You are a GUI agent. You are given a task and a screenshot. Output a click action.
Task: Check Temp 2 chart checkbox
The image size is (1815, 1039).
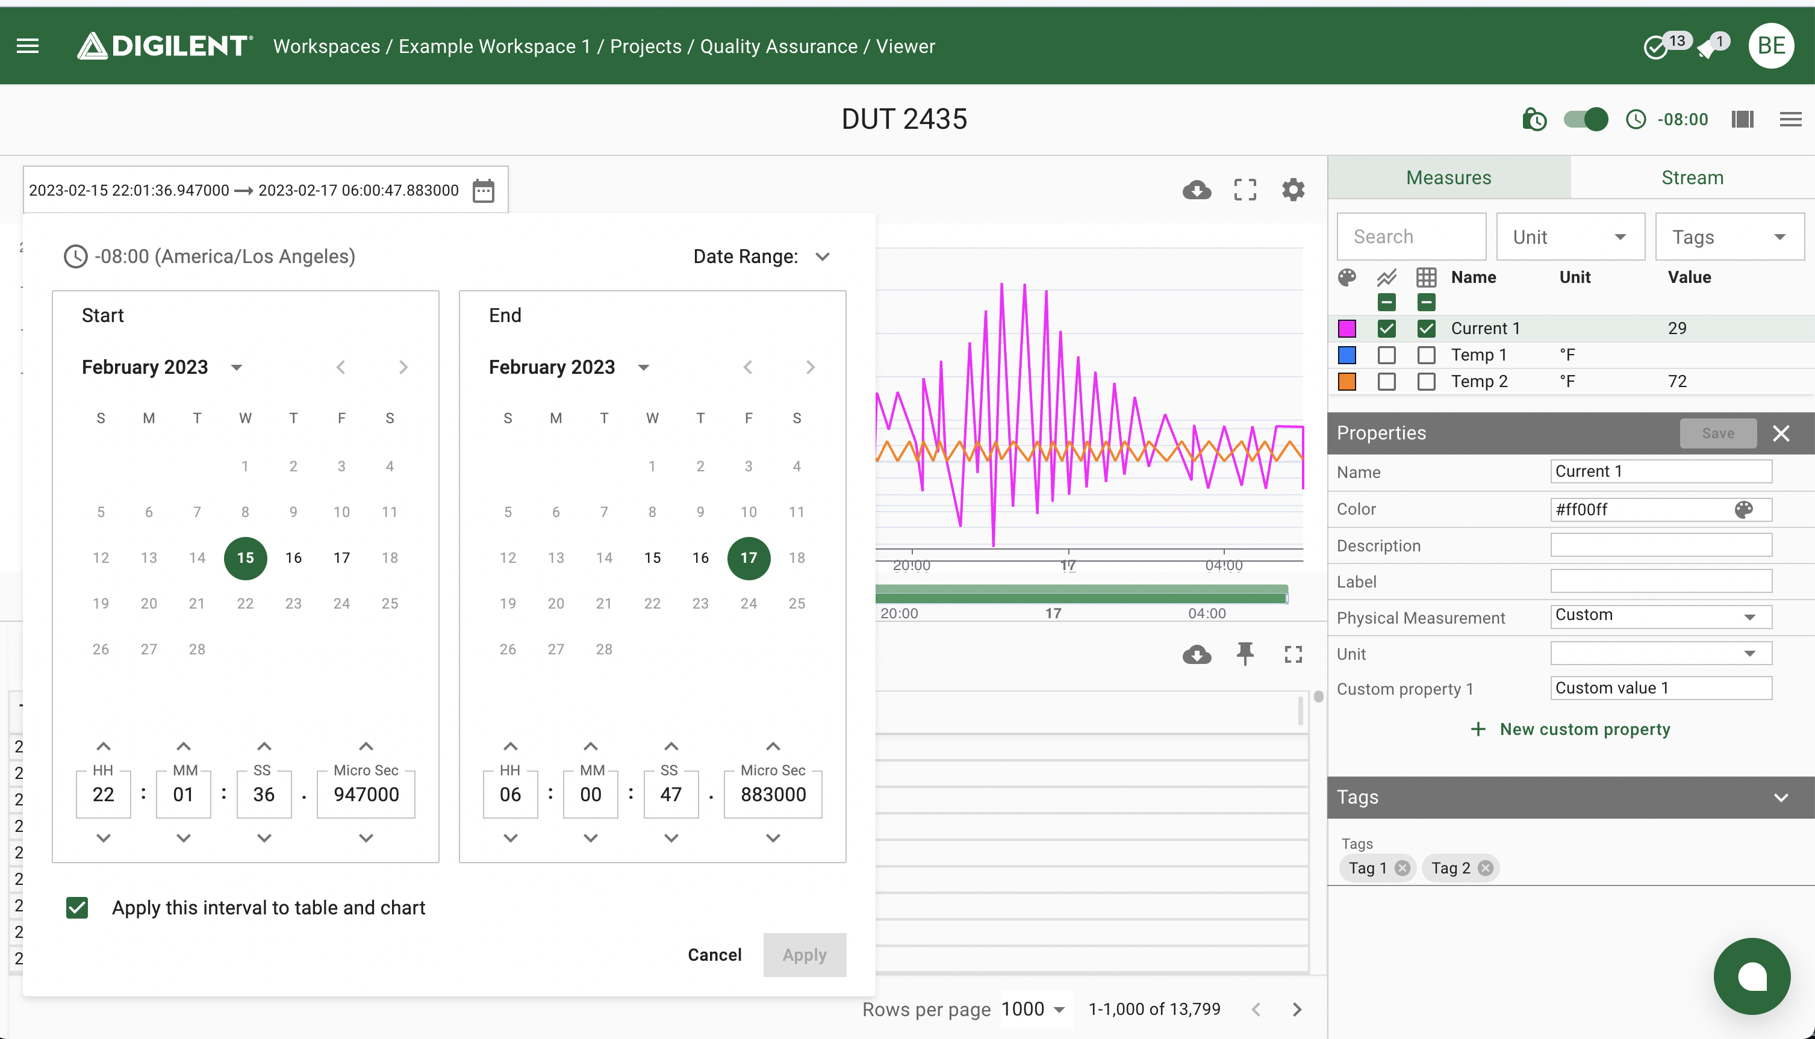coord(1387,382)
